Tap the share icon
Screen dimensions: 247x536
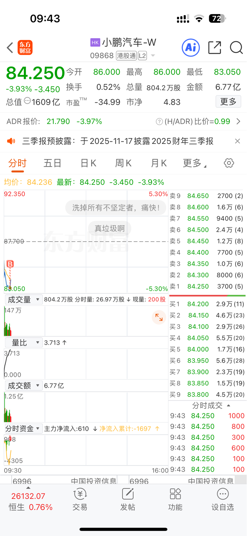[x=215, y=48]
